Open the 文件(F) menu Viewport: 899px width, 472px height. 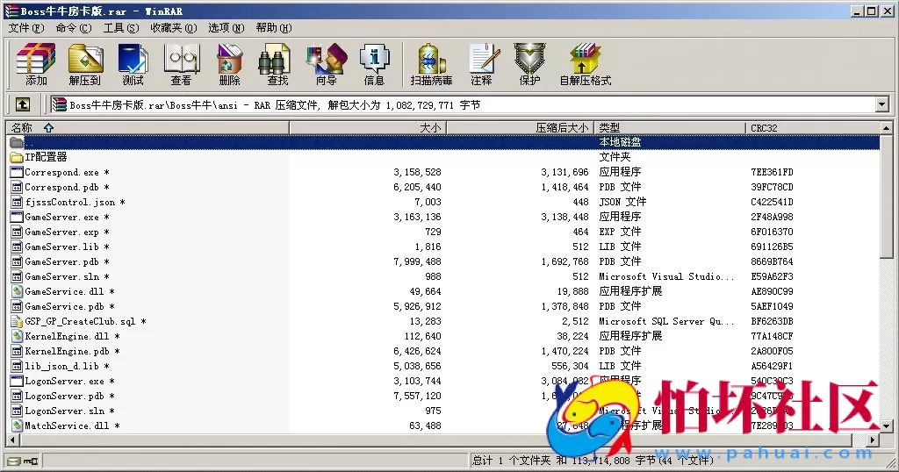(26, 28)
